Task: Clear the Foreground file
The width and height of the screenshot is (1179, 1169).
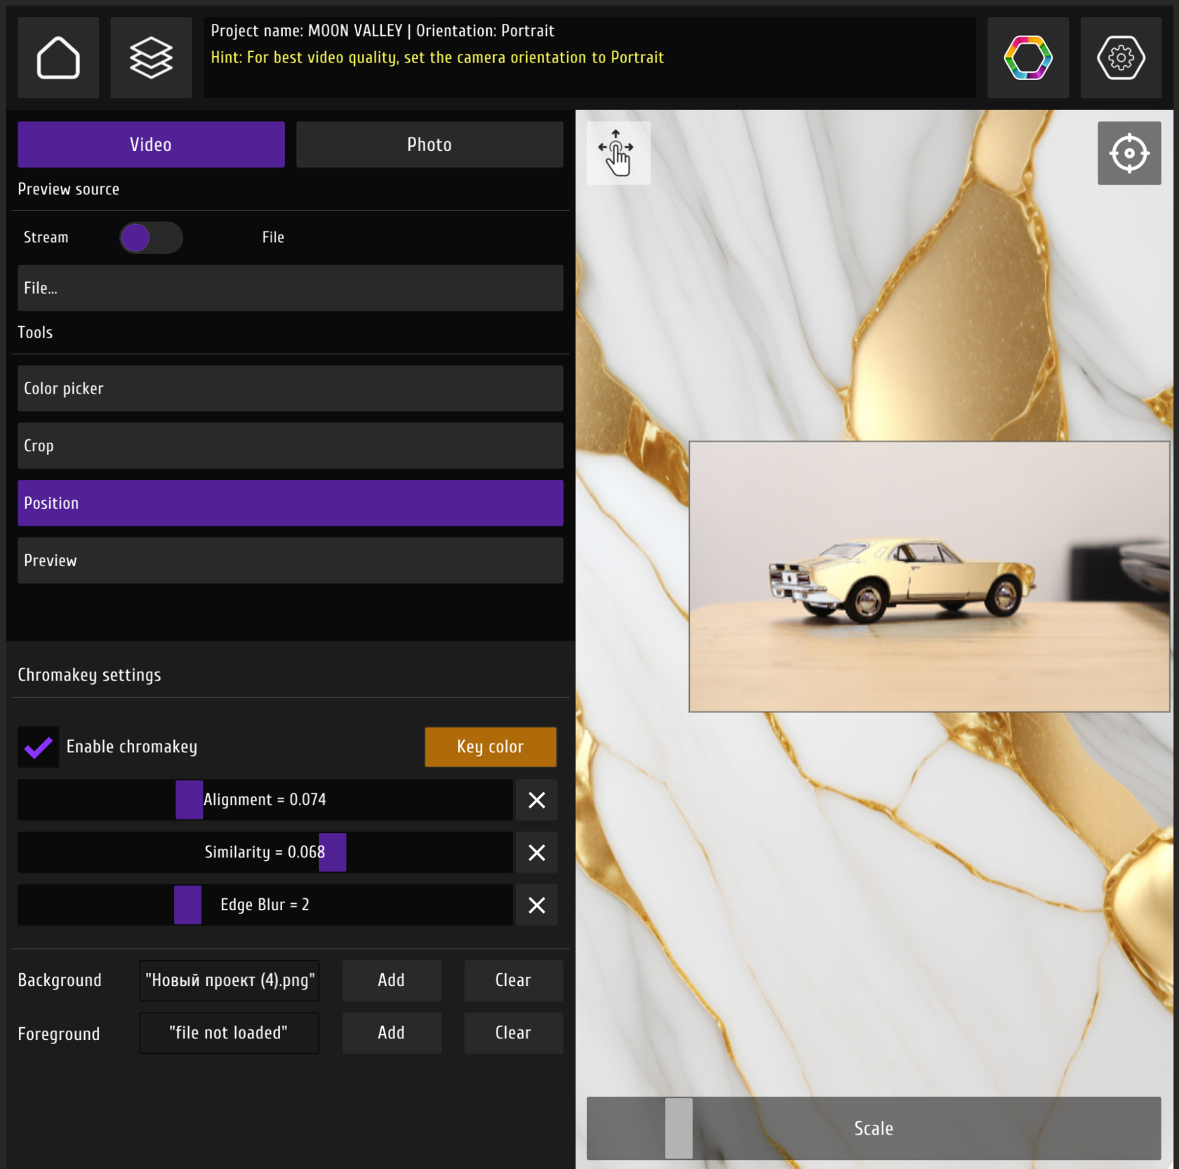Action: click(x=513, y=1033)
